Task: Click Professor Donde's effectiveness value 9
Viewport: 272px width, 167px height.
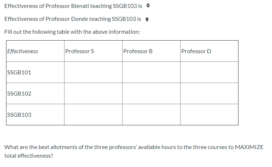Action: [x=146, y=19]
